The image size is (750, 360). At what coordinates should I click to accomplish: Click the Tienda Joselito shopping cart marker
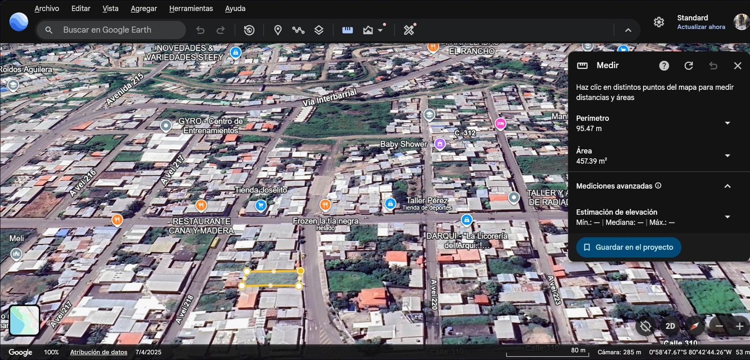point(261,205)
